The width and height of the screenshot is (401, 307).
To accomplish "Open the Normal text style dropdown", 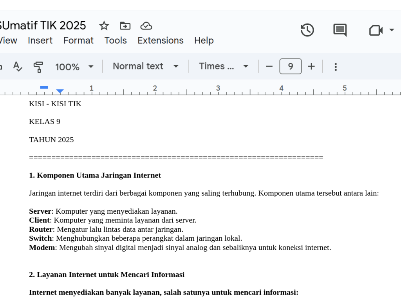I will pyautogui.click(x=146, y=66).
